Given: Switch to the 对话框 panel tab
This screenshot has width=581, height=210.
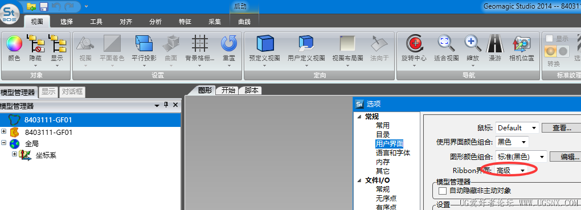Looking at the screenshot, I should (x=72, y=92).
